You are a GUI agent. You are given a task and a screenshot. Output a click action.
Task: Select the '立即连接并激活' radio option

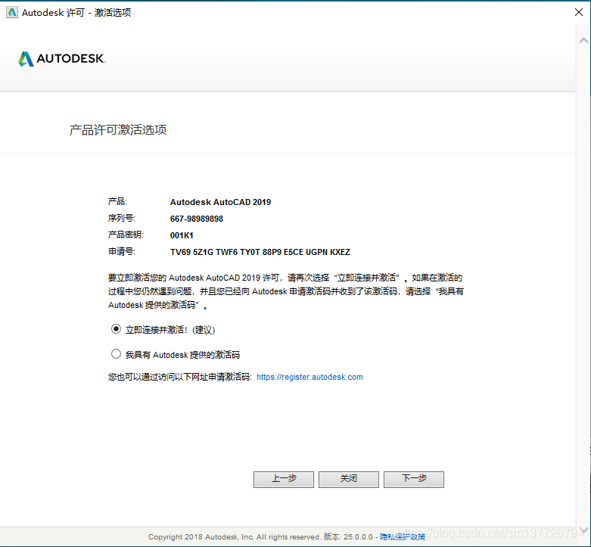(116, 329)
